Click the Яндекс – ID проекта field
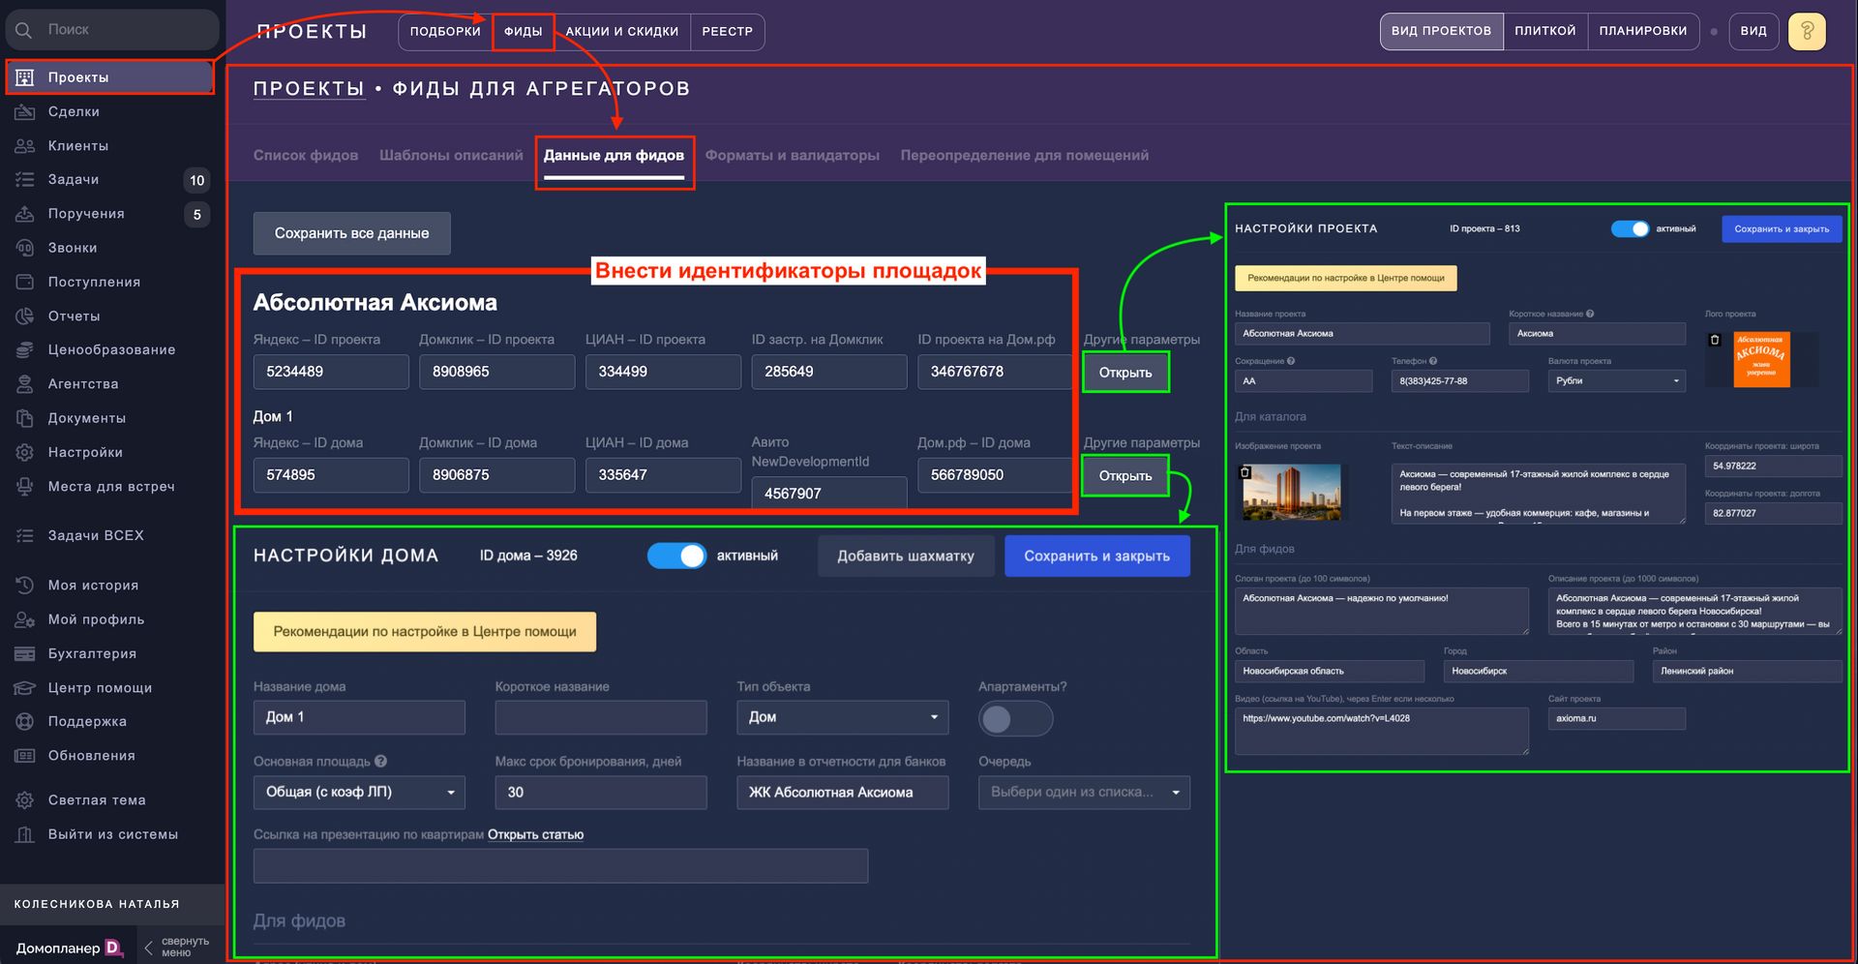 pos(331,372)
